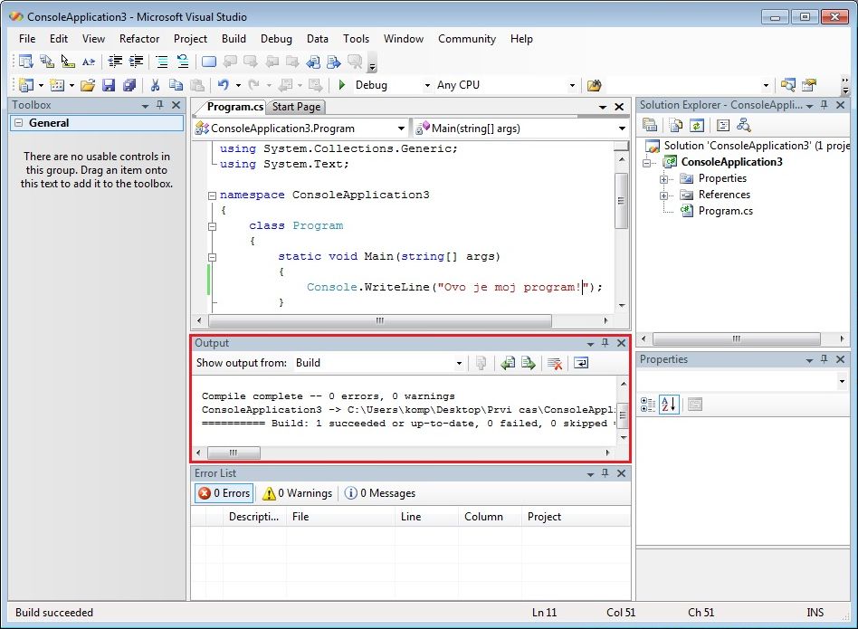Start debugging with the green play icon
The width and height of the screenshot is (858, 629).
tap(342, 85)
